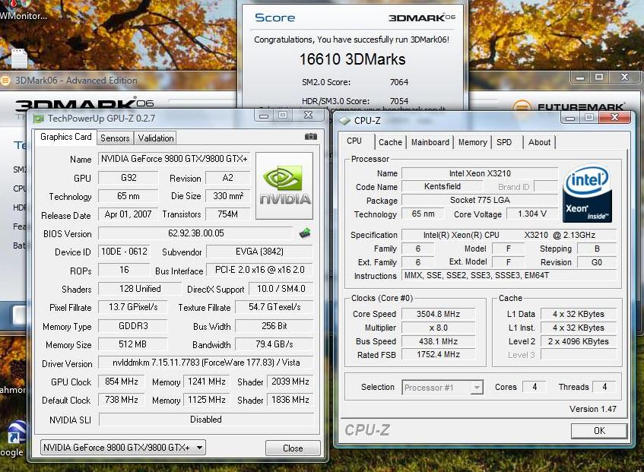Click the CPU-Z title bar app icon

344,121
